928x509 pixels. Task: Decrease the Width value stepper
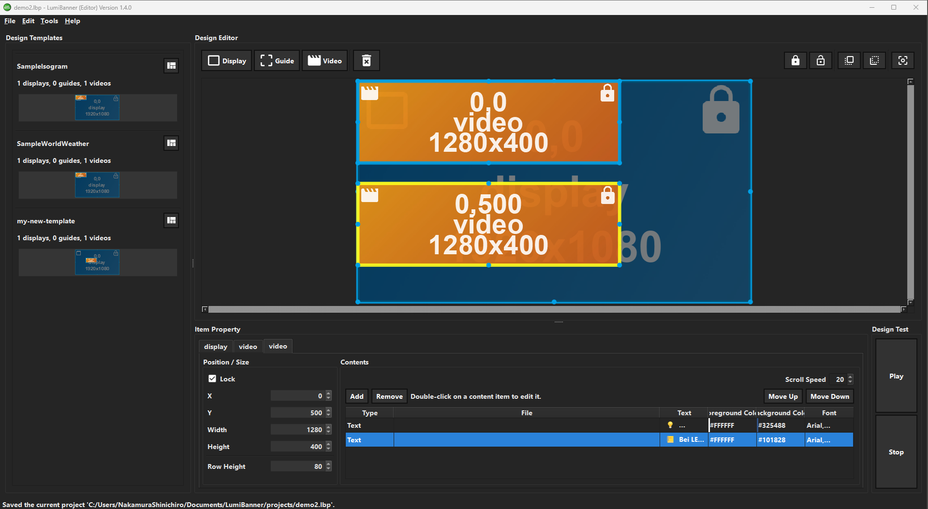coord(329,432)
